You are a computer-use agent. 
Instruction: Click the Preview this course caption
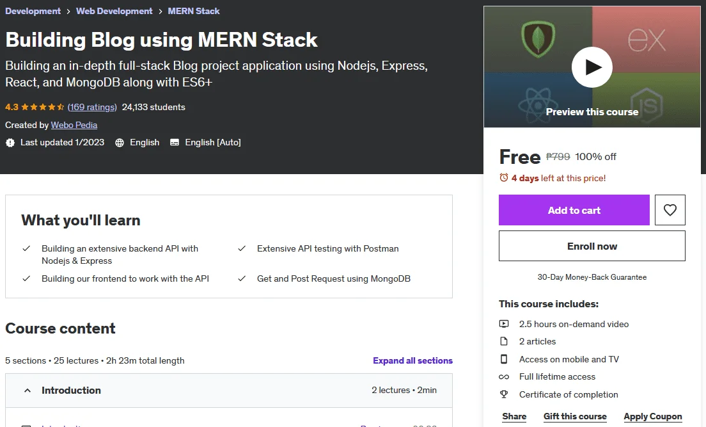point(592,112)
